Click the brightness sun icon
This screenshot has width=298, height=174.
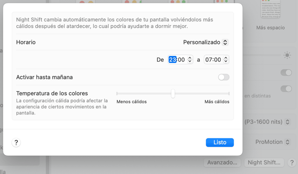point(287,55)
